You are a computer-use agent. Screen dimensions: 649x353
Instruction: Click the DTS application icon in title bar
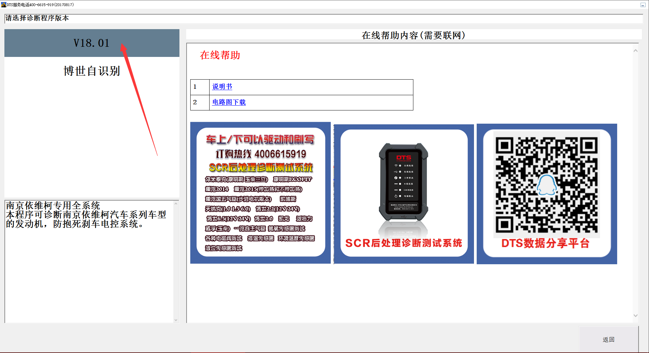pyautogui.click(x=3, y=5)
